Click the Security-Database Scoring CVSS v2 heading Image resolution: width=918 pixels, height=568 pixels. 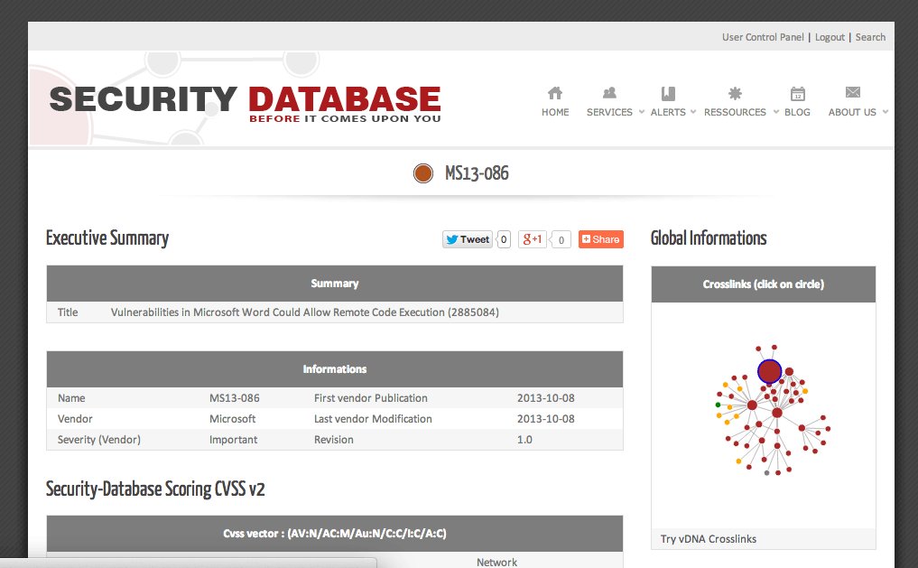pyautogui.click(x=155, y=489)
